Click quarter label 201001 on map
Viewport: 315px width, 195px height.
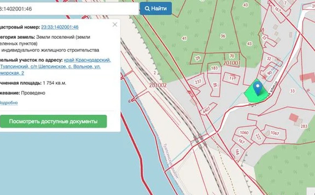[x=232, y=63]
